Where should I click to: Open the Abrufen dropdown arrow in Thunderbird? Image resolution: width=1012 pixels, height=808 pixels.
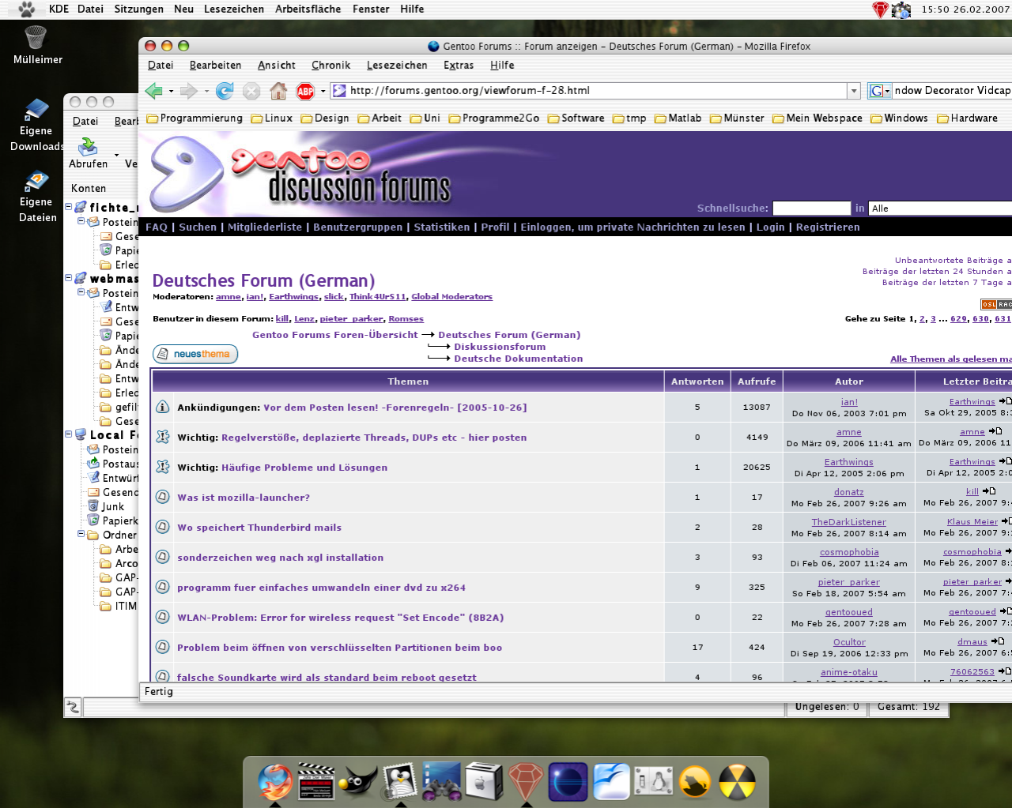tap(116, 155)
